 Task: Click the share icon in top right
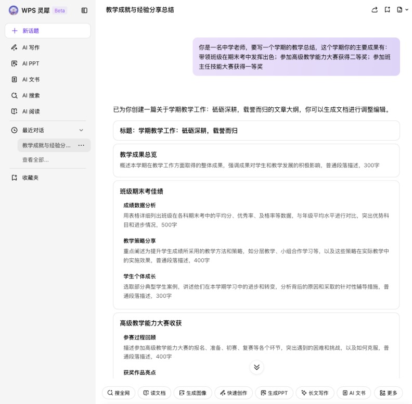coord(375,10)
